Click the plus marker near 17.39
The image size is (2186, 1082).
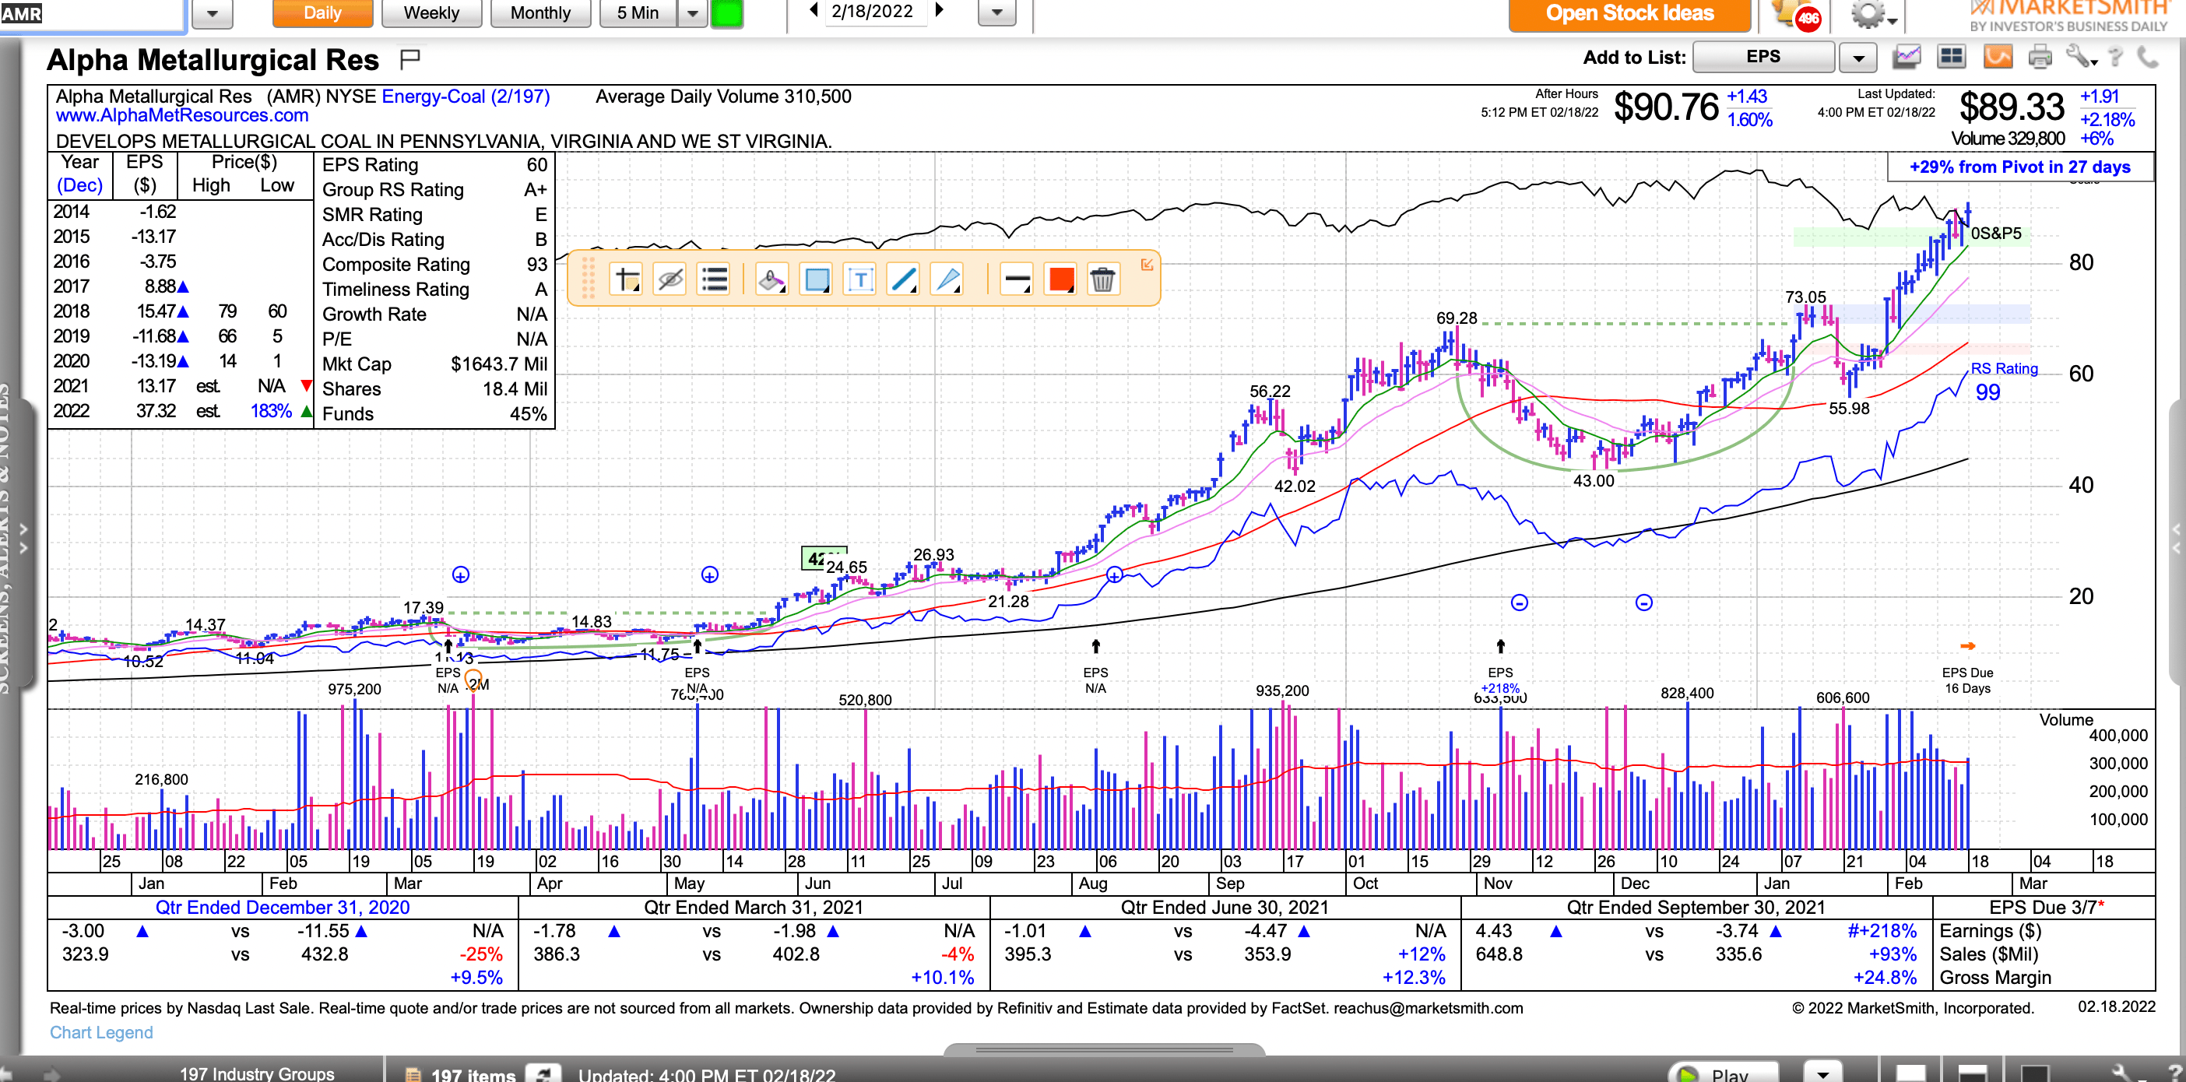click(461, 575)
